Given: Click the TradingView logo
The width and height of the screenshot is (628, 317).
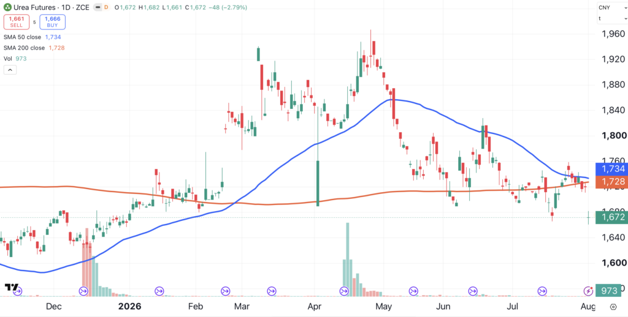Looking at the screenshot, I should click(x=12, y=287).
